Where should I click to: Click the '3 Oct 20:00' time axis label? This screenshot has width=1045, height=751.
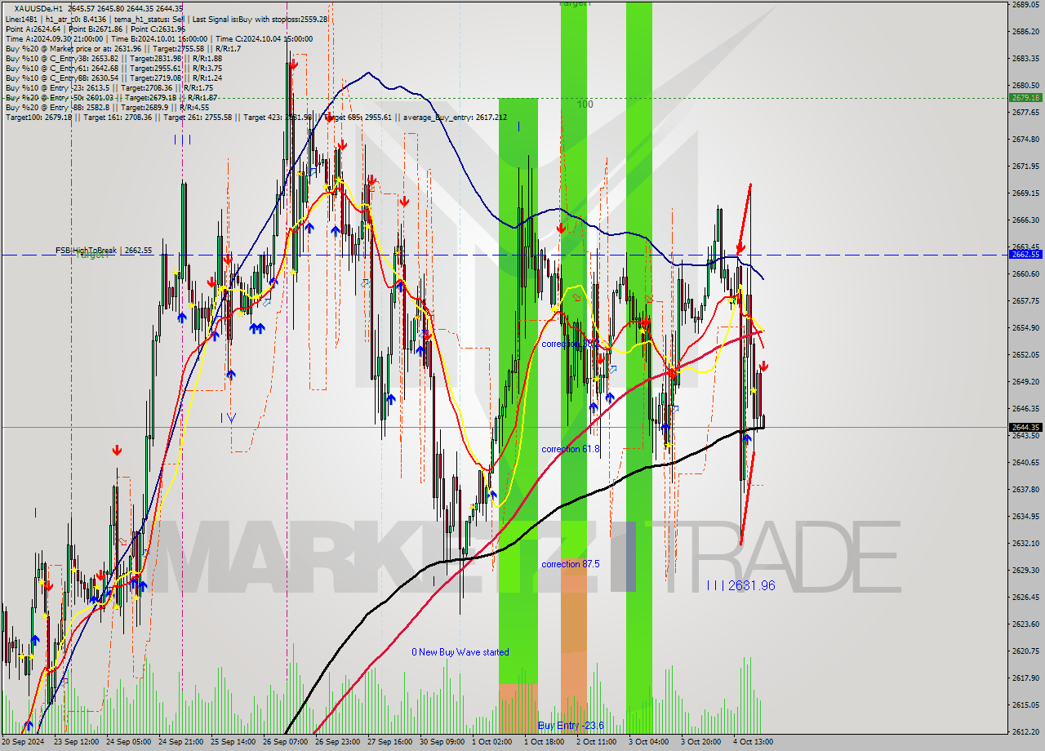[700, 742]
